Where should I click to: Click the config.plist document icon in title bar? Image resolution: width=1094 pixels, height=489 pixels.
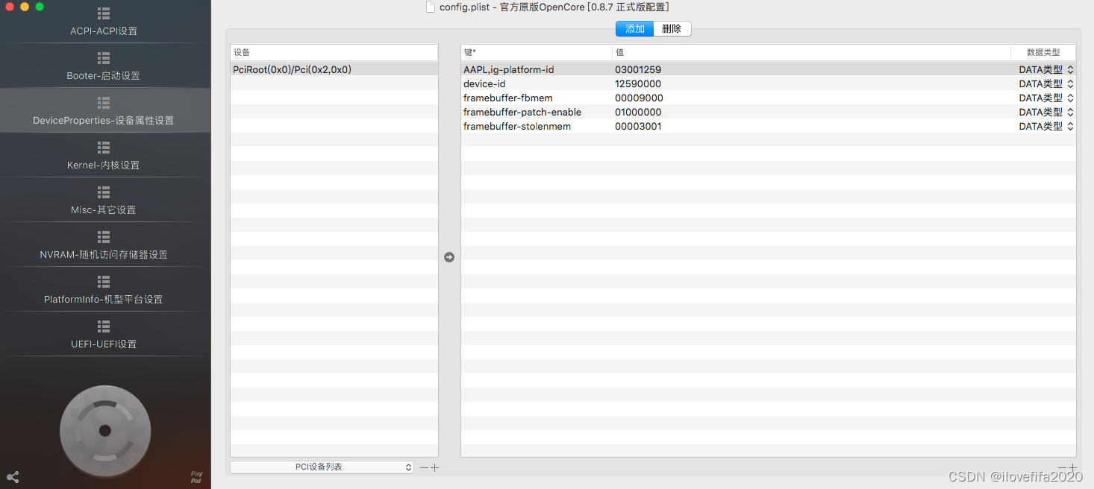(x=430, y=7)
